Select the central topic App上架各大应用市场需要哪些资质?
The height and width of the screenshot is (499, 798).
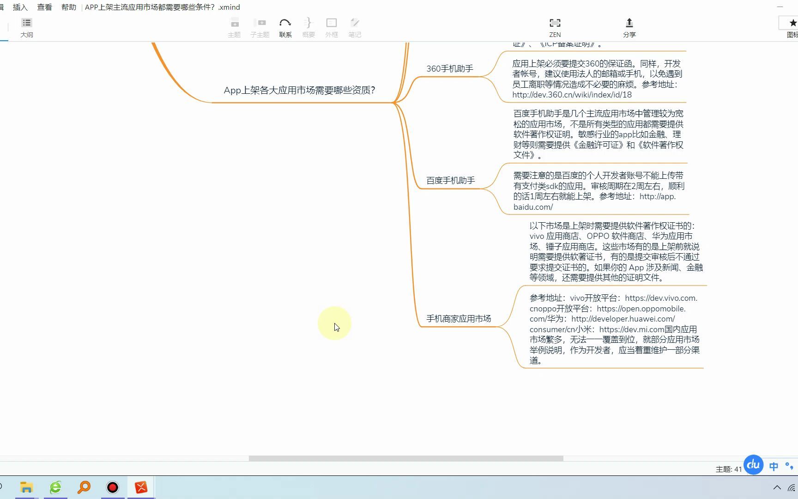pos(299,90)
